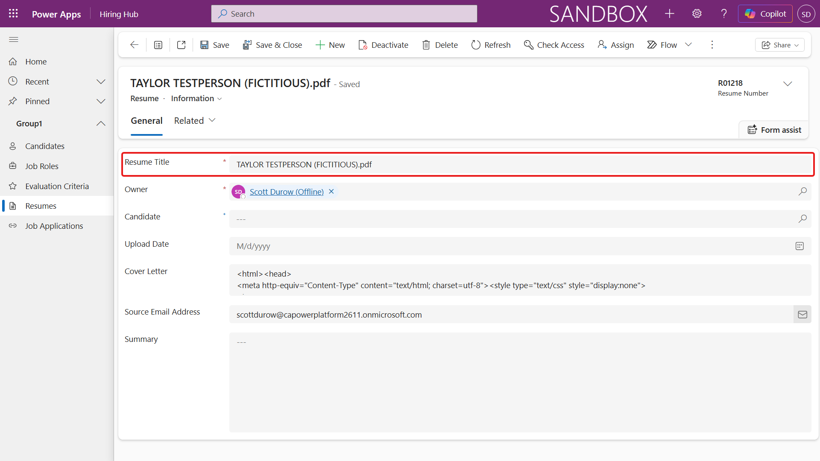Click the Power Apps title
Viewport: 820px width, 461px height.
[x=56, y=14]
